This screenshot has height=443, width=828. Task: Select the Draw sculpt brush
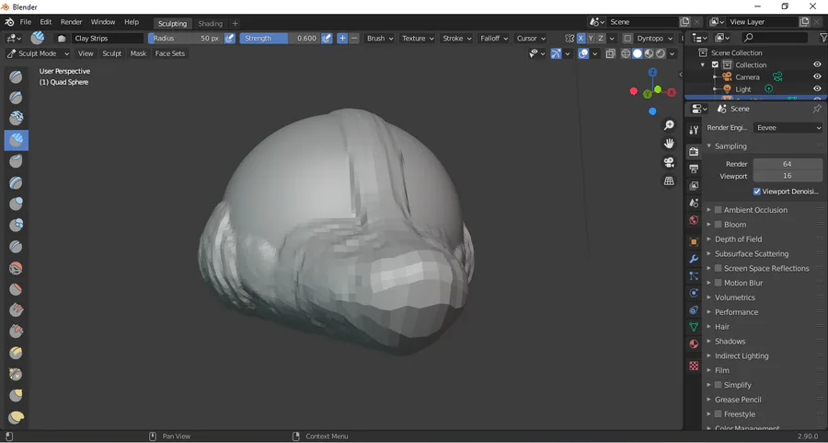click(x=16, y=76)
